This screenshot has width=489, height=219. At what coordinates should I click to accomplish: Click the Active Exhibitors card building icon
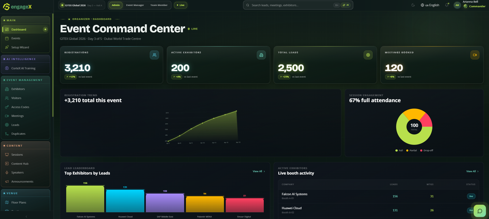pos(261,55)
